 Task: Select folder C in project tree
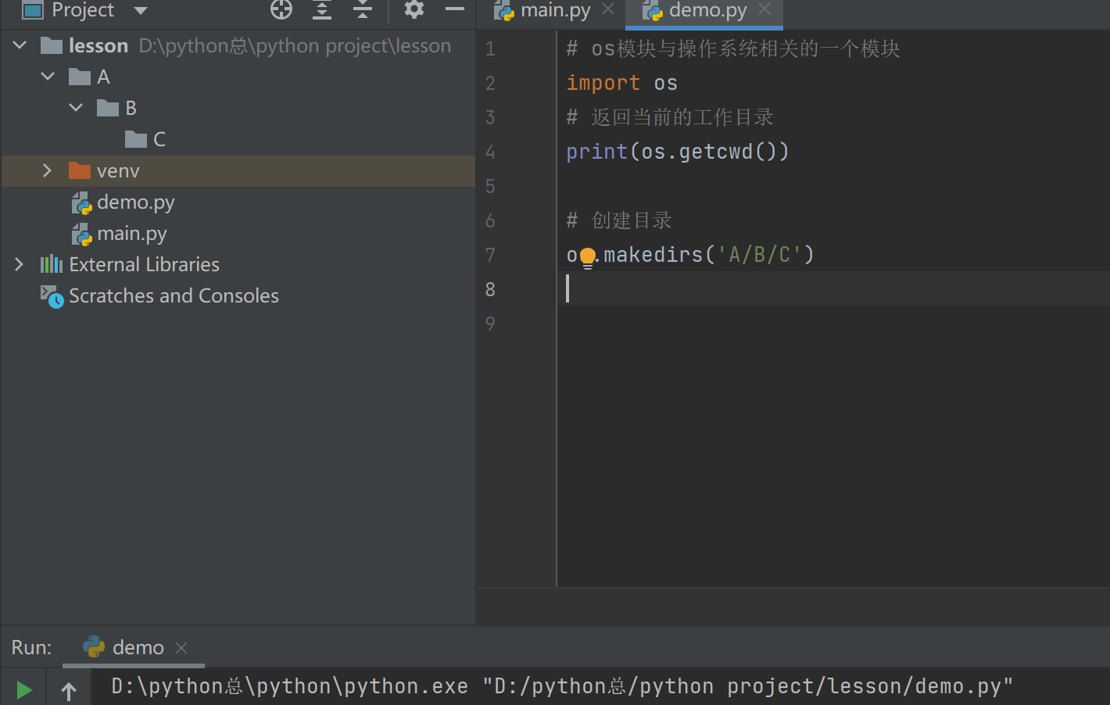[145, 139]
